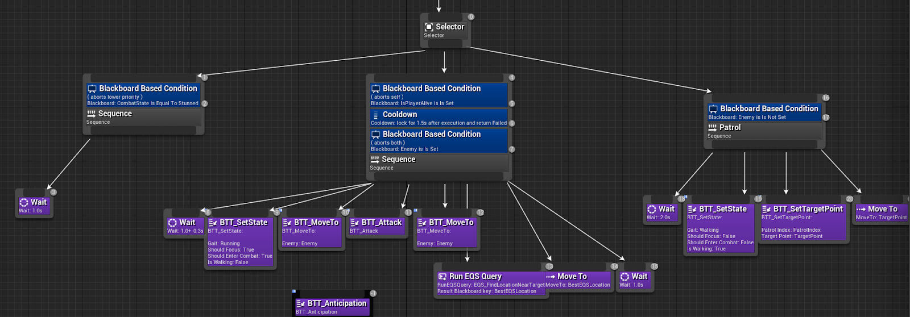Click the 'Is Walking: False' property text
The height and width of the screenshot is (317, 910).
(x=228, y=262)
